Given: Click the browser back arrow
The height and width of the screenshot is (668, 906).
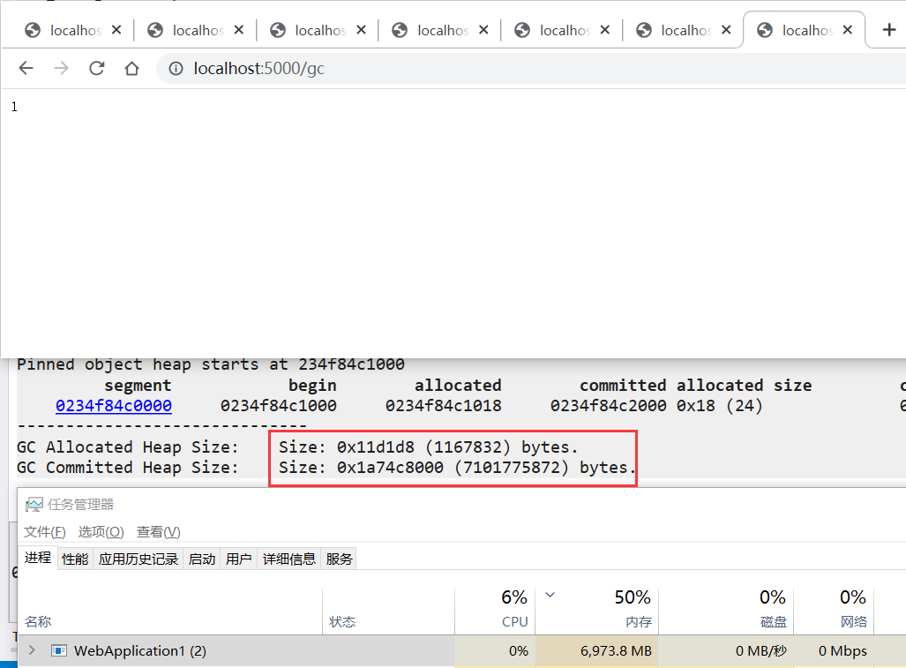Looking at the screenshot, I should tap(26, 68).
